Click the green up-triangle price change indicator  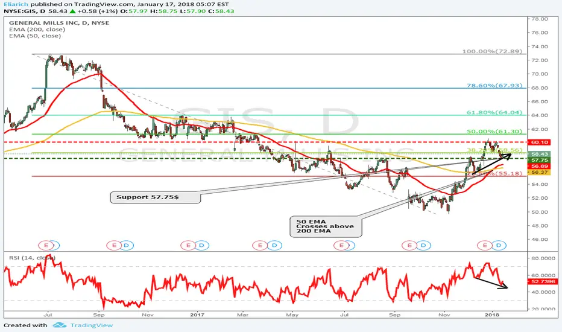click(x=72, y=11)
